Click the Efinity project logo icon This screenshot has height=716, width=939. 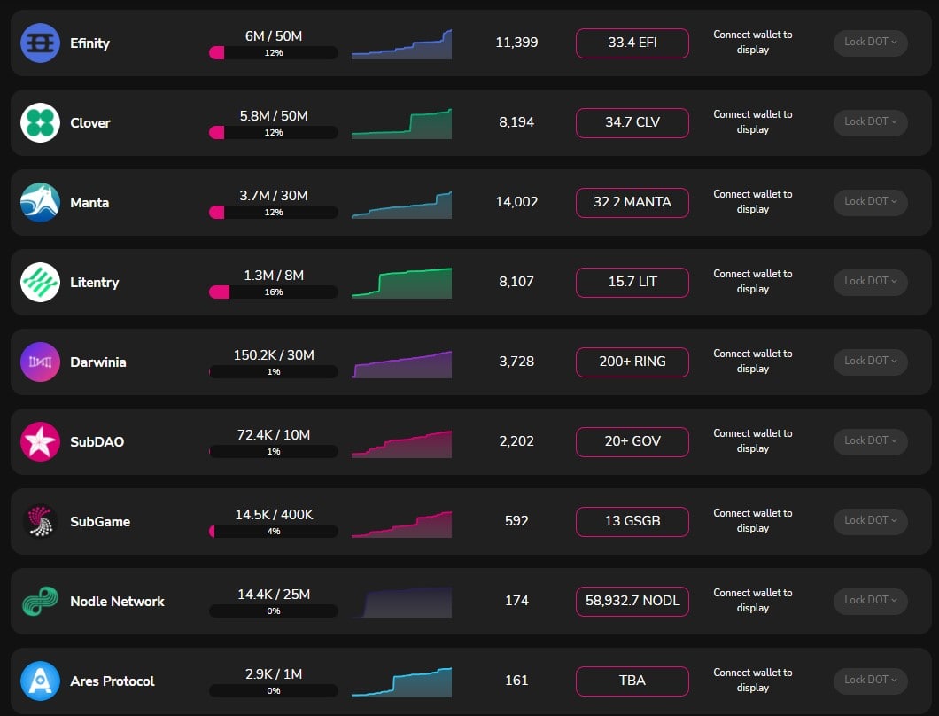pyautogui.click(x=40, y=43)
